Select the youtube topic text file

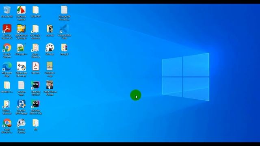point(21,88)
